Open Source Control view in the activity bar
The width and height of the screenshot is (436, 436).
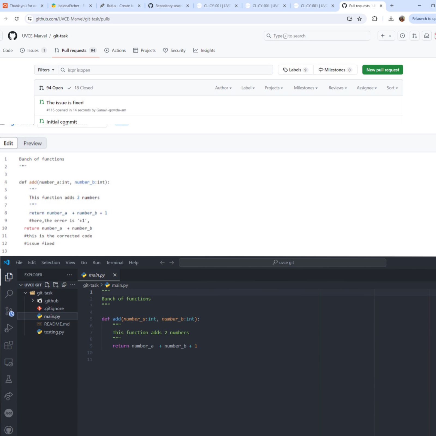(9, 311)
